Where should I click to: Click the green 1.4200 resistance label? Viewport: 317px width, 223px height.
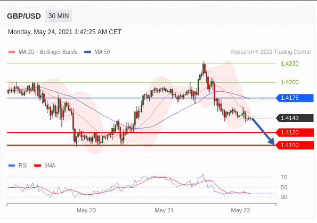point(290,82)
